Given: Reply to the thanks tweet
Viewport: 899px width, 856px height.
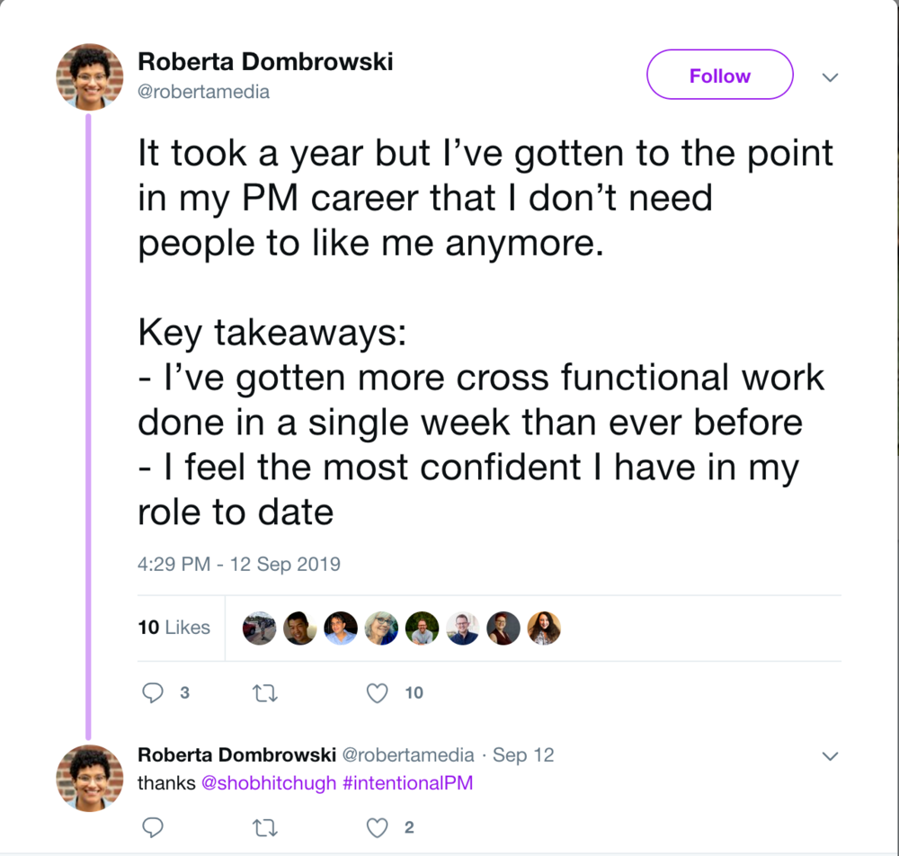Looking at the screenshot, I should [x=153, y=827].
